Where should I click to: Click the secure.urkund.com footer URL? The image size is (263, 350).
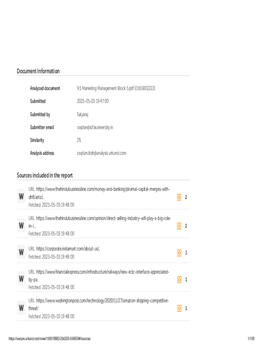[50, 339]
